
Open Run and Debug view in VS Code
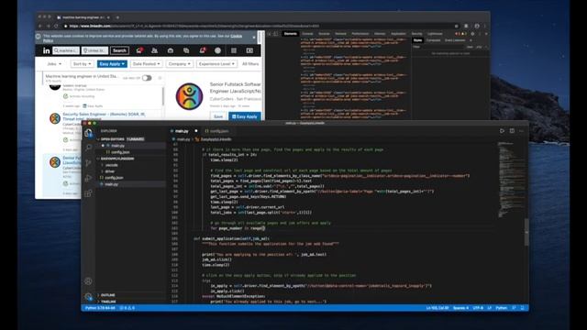click(88, 178)
